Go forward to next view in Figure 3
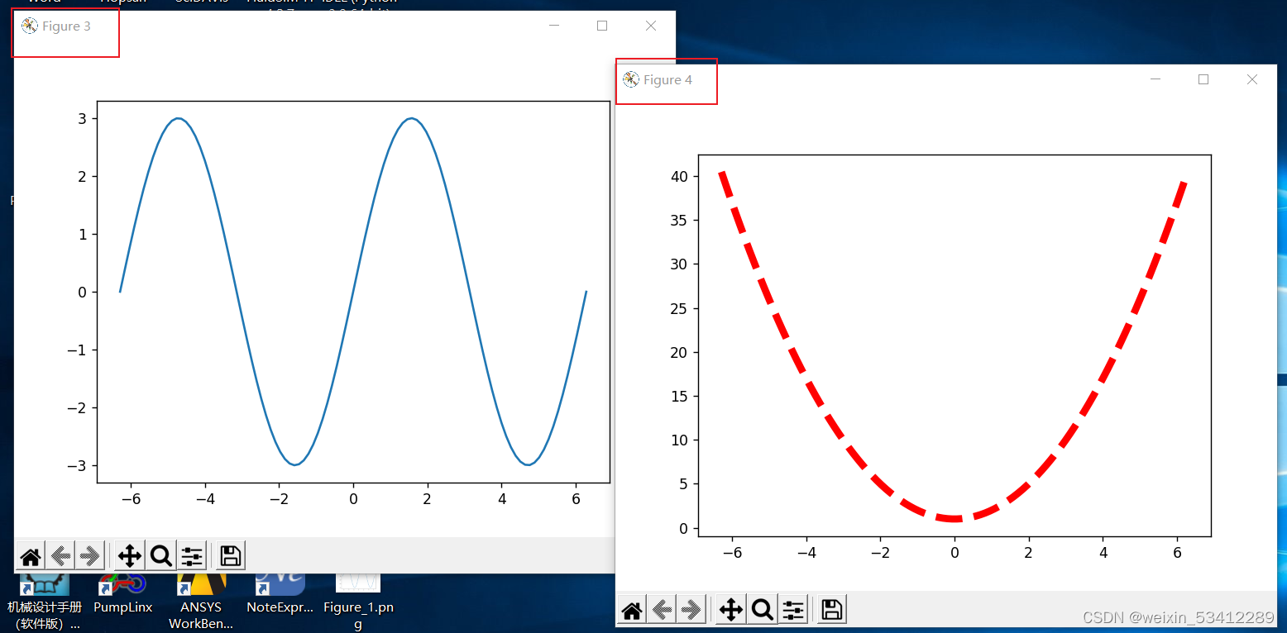Screen dimensions: 1287x633 (x=90, y=556)
